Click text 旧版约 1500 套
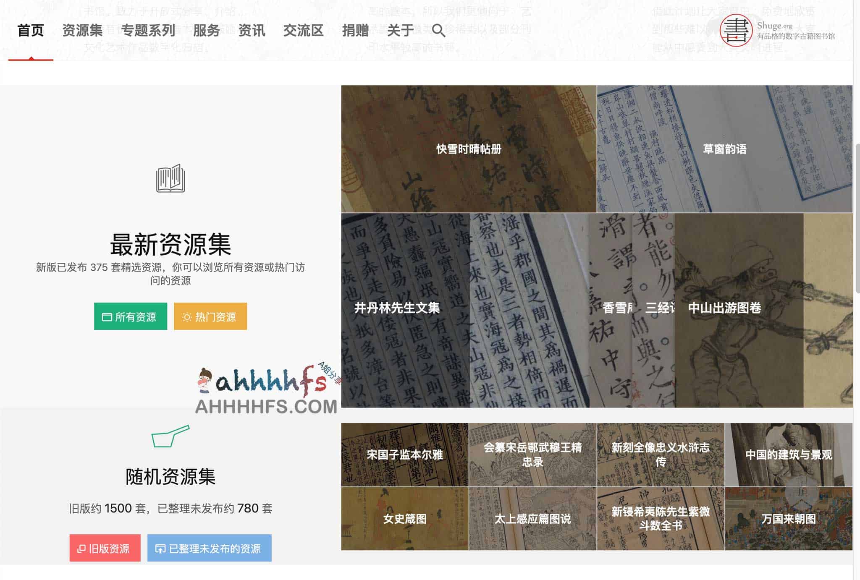The height and width of the screenshot is (580, 860). pyautogui.click(x=107, y=508)
